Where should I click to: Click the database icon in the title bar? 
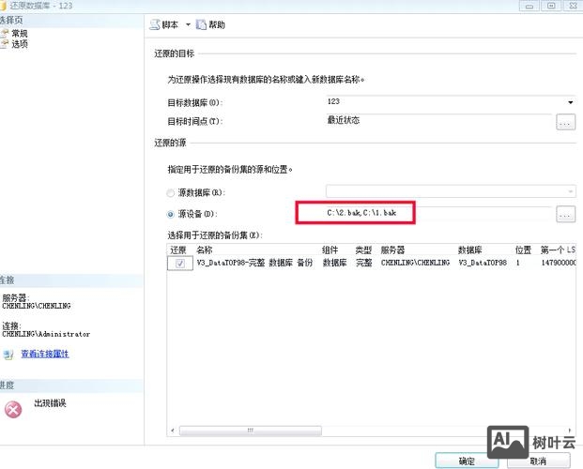tap(3, 6)
